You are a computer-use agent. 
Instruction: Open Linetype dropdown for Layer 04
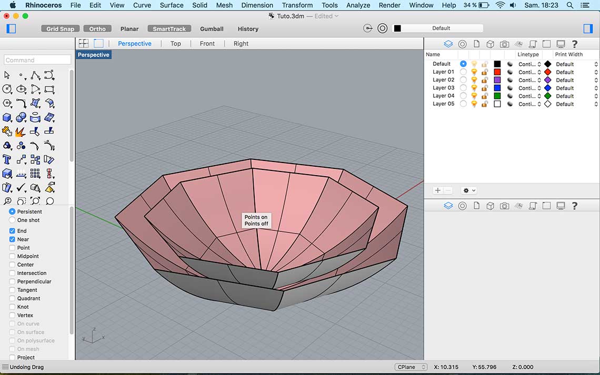click(x=529, y=96)
